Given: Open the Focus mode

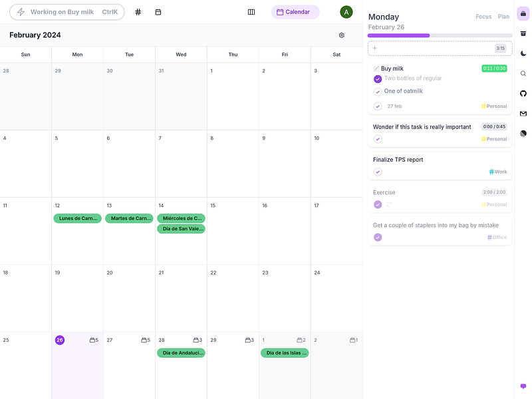Looking at the screenshot, I should (x=483, y=17).
